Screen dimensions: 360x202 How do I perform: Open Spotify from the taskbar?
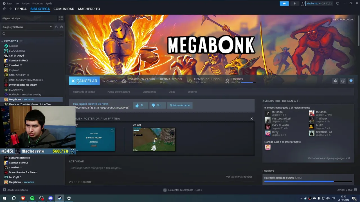click(x=32, y=198)
